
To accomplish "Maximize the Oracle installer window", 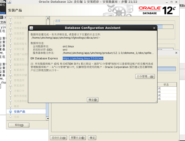I will 172,2.
